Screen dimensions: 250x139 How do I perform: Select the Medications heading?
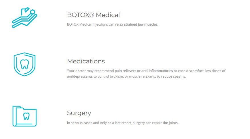tap(86, 61)
